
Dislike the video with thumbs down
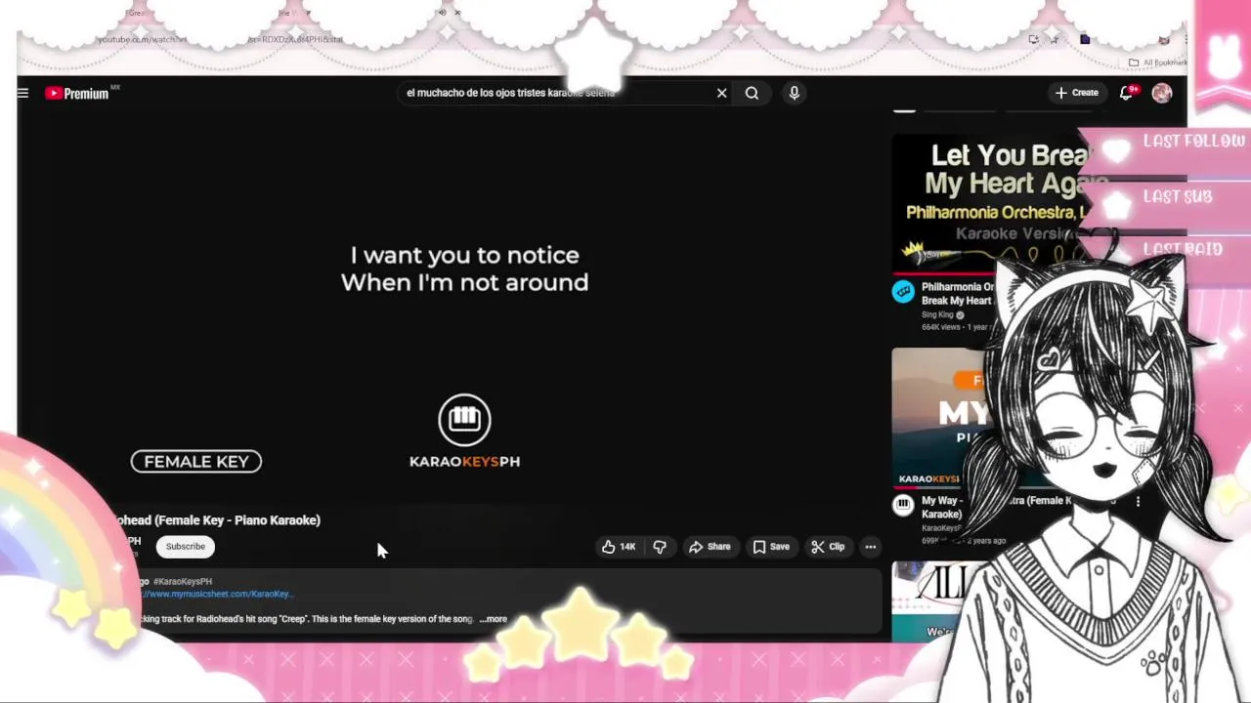(660, 547)
